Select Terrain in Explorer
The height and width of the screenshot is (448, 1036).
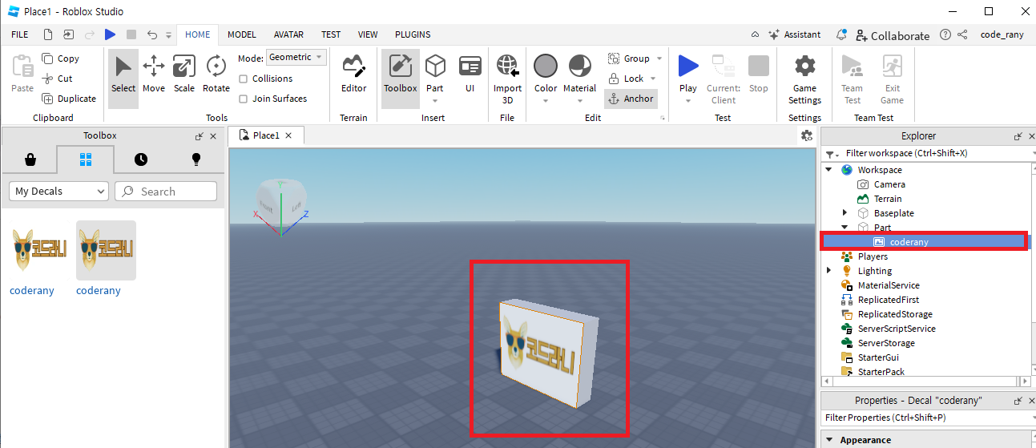click(x=888, y=199)
